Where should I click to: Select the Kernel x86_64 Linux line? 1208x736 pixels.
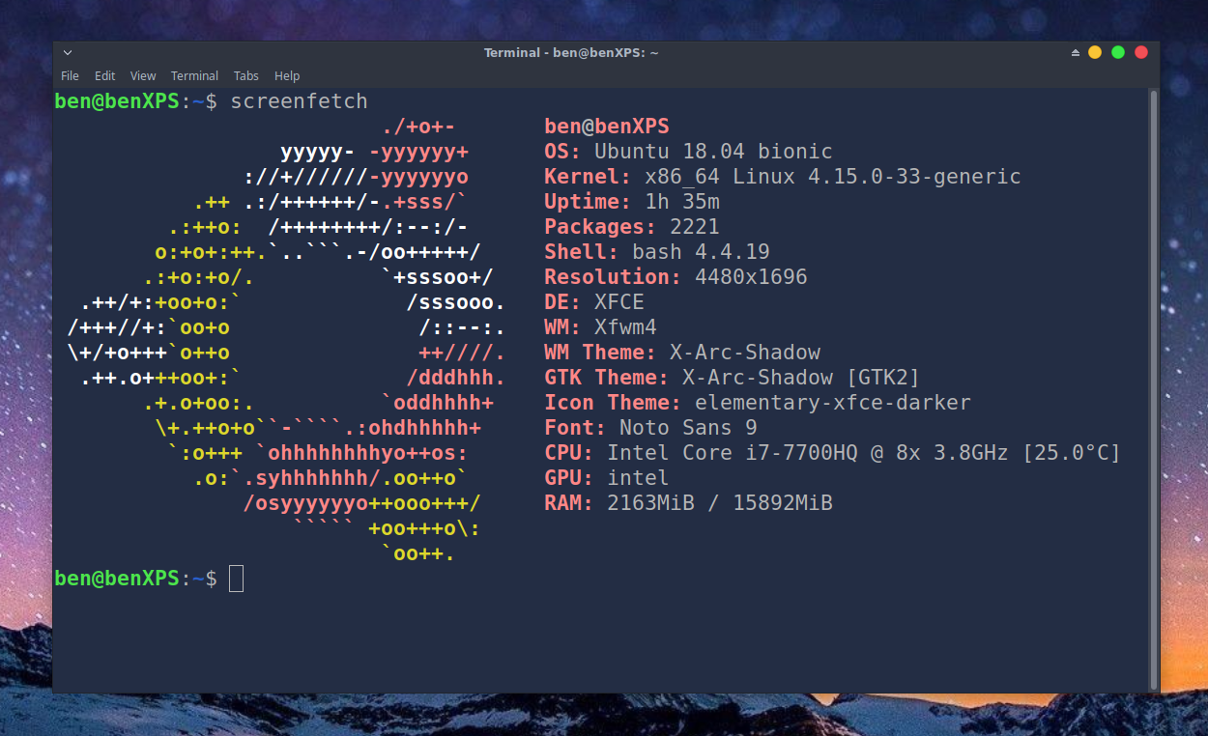click(x=783, y=177)
